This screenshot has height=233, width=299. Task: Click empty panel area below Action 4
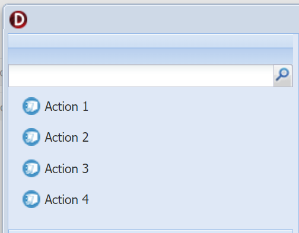151,219
